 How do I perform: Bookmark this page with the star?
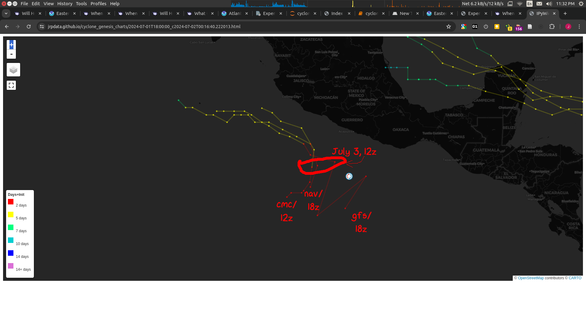(x=449, y=27)
